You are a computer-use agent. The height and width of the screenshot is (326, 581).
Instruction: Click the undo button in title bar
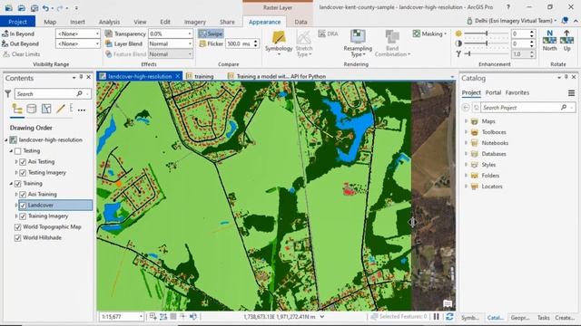click(x=45, y=8)
